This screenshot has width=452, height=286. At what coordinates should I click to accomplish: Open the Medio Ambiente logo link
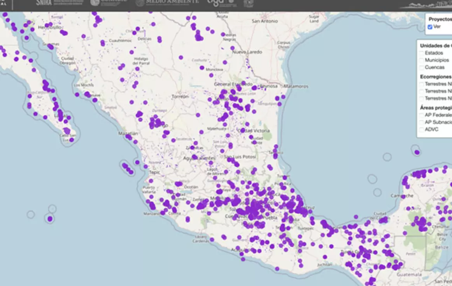point(167,2)
